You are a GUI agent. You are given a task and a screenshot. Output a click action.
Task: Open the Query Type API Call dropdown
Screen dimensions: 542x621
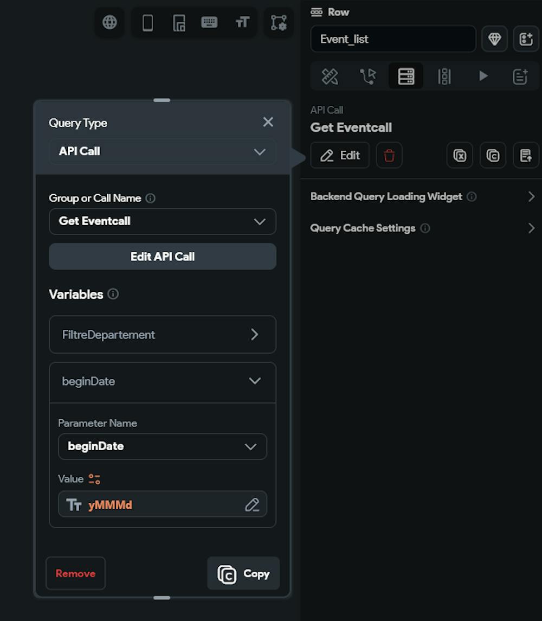(x=162, y=151)
